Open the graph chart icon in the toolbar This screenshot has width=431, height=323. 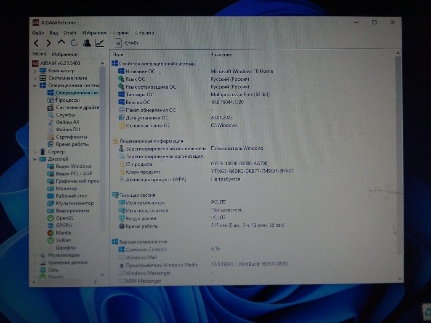coord(99,43)
